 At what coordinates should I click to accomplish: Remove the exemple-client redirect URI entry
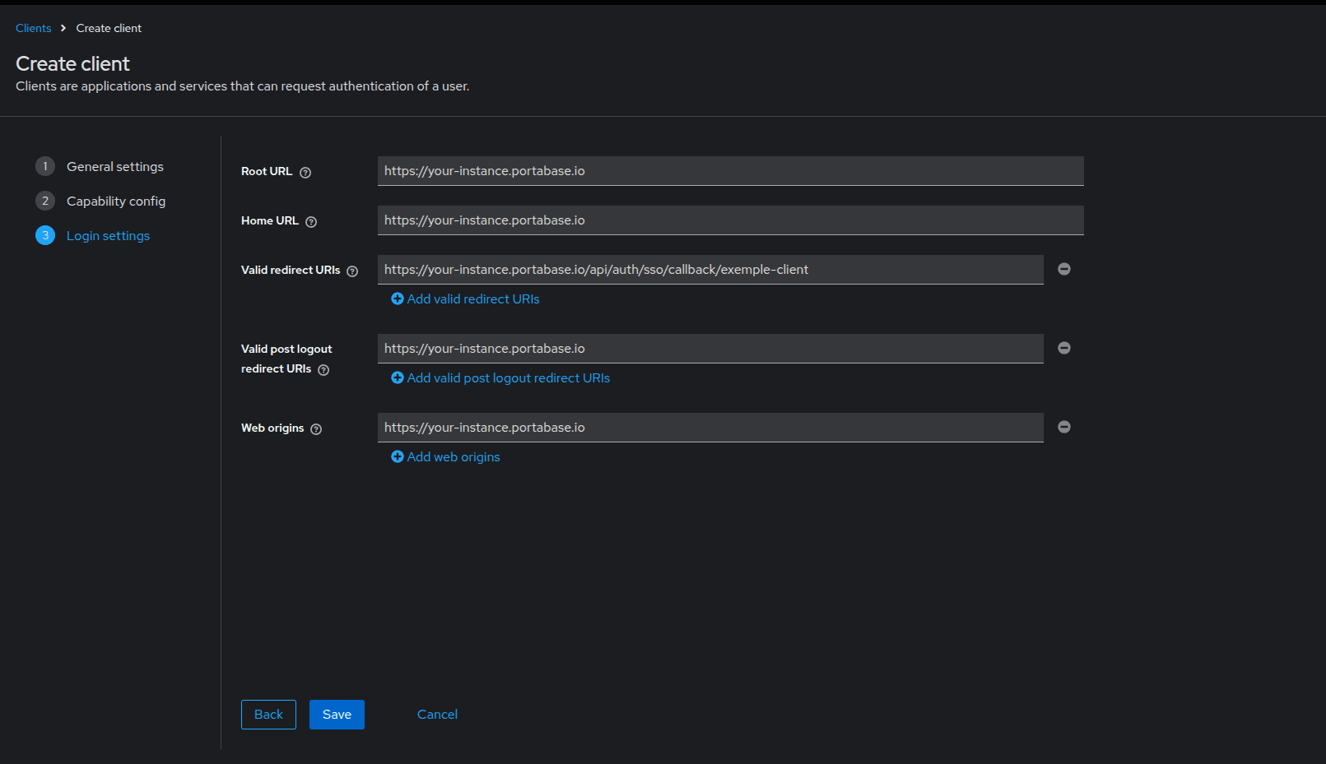point(1063,268)
